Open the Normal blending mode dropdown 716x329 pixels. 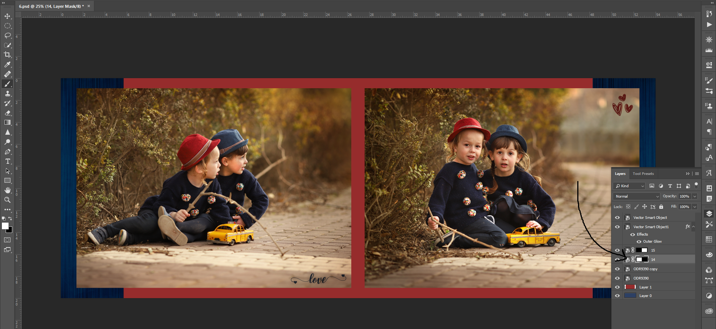pos(637,196)
